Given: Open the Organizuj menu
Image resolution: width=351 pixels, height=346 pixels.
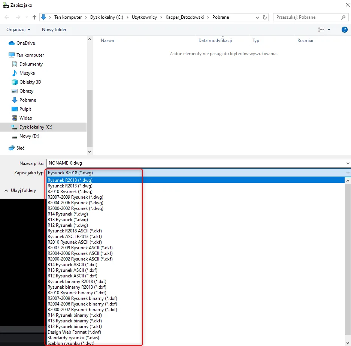Looking at the screenshot, I should coord(18,30).
